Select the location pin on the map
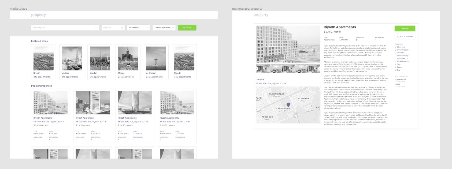 288,105
